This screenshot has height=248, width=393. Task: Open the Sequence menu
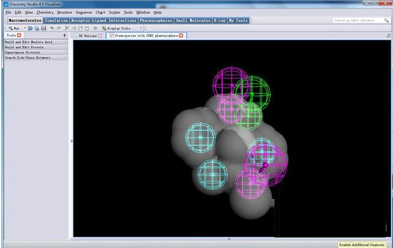[x=84, y=12]
